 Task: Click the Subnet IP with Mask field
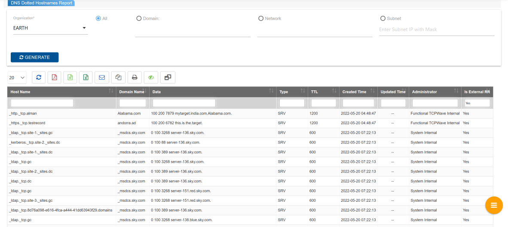tap(437, 30)
